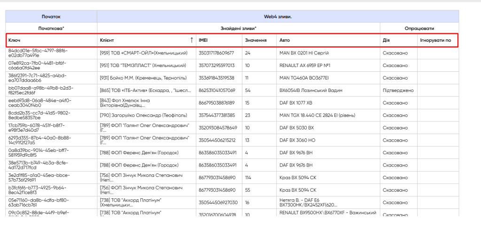Click value 114 in the Краз row
Viewport: 481px width, 226px height.
click(x=248, y=177)
